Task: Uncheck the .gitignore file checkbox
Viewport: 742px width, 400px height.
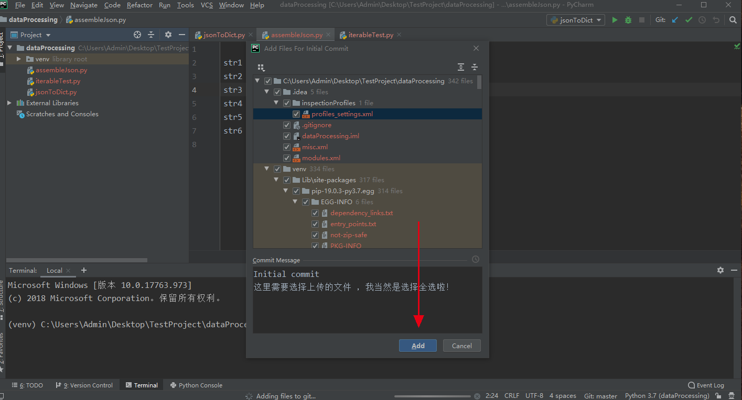Action: point(287,125)
